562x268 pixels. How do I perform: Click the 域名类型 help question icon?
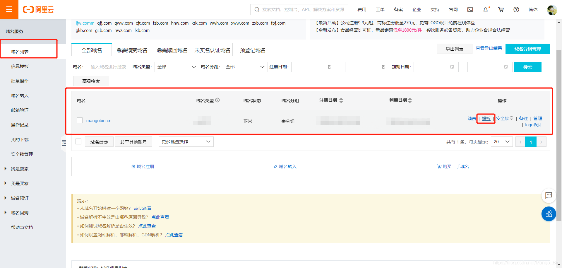tap(217, 100)
